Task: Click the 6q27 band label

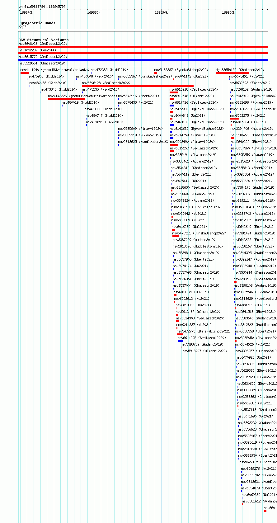Action: tap(22, 27)
